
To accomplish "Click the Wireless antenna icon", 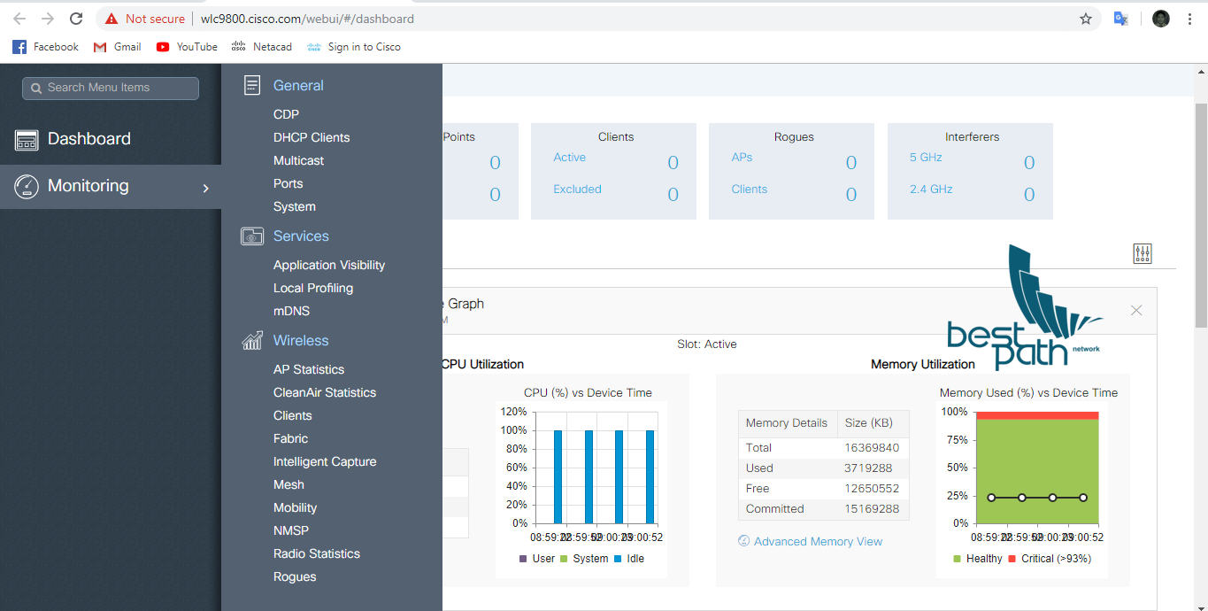I will click(x=251, y=339).
